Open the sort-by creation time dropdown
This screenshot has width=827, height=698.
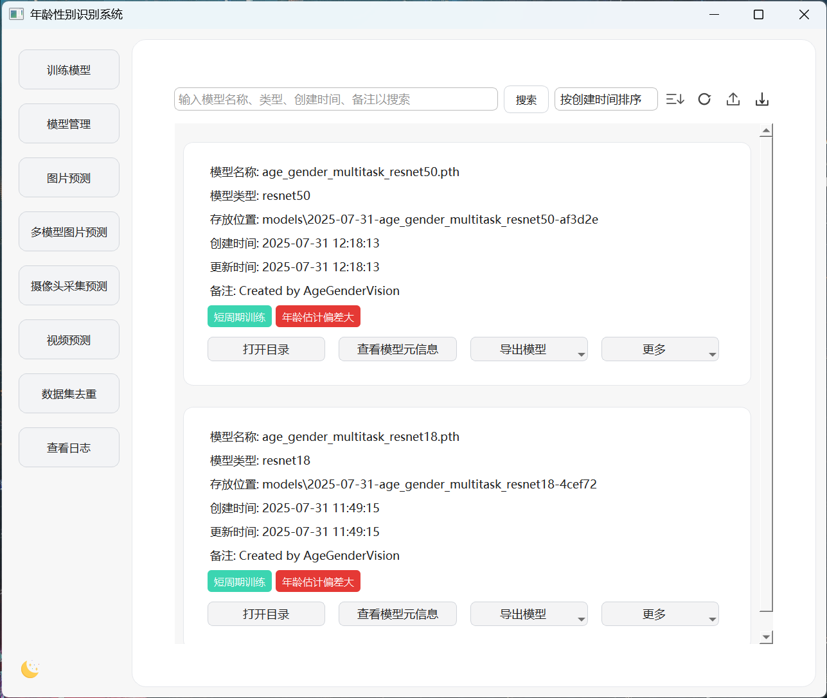(605, 100)
